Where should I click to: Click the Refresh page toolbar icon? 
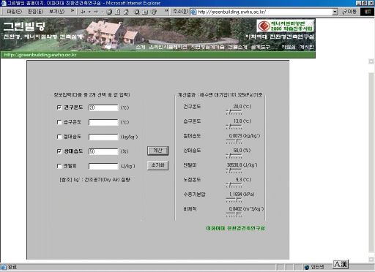click(x=118, y=12)
